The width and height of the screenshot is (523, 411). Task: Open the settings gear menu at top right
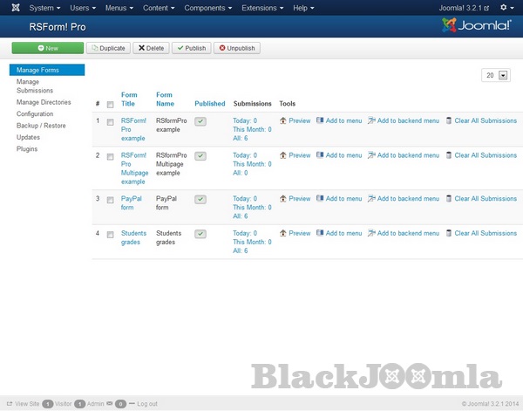point(503,8)
